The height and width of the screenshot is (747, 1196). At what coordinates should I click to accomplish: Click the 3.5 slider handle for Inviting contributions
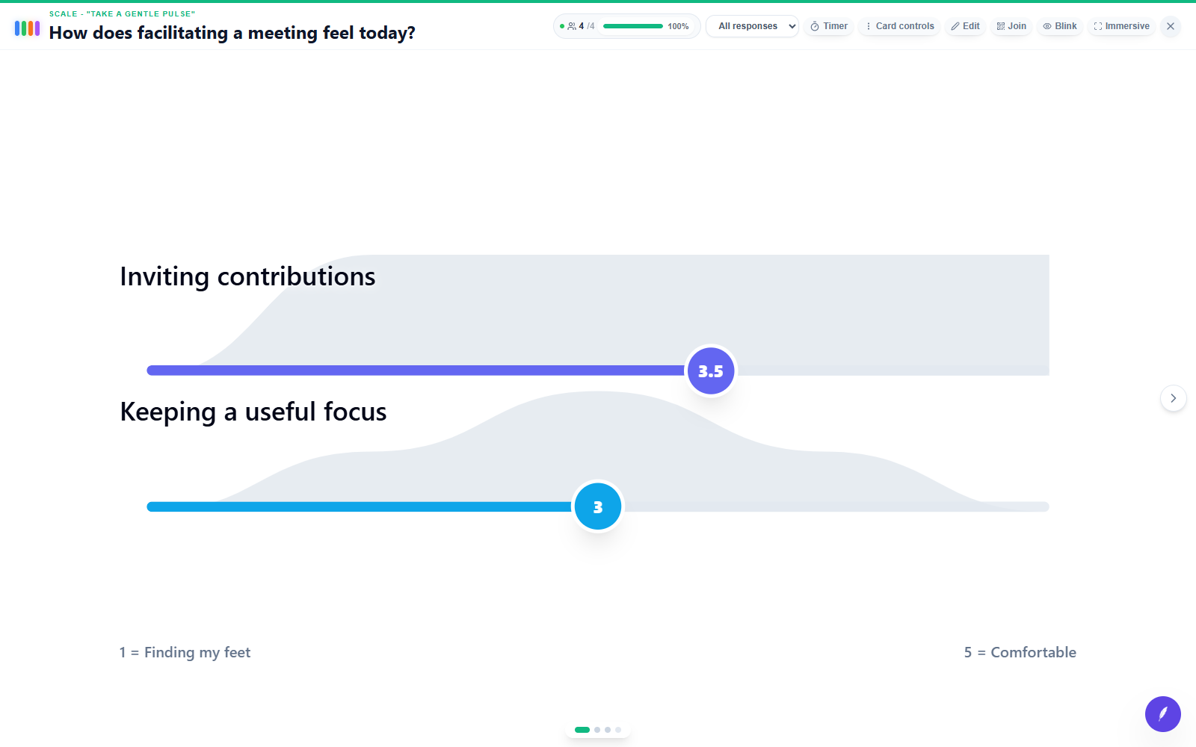(x=711, y=371)
